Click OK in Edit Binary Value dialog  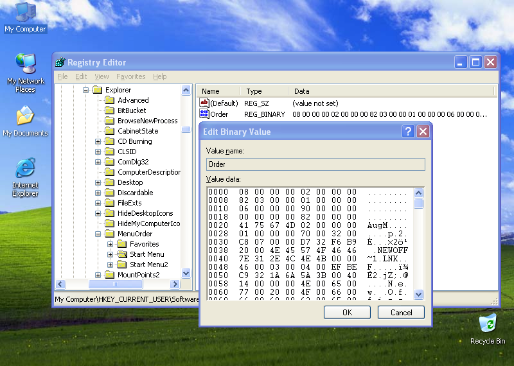point(347,312)
